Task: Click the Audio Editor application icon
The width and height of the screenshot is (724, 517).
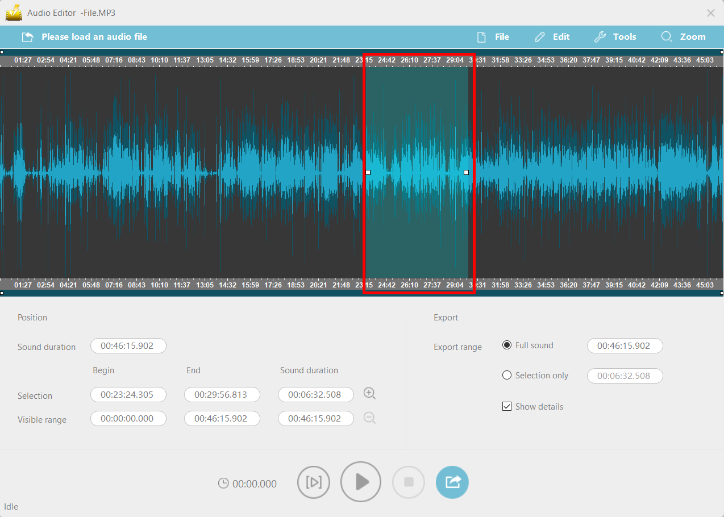Action: pyautogui.click(x=14, y=12)
